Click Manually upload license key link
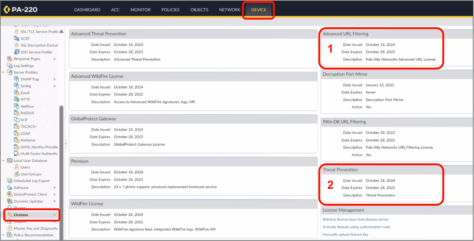This screenshot has height=241, width=474. (x=345, y=234)
